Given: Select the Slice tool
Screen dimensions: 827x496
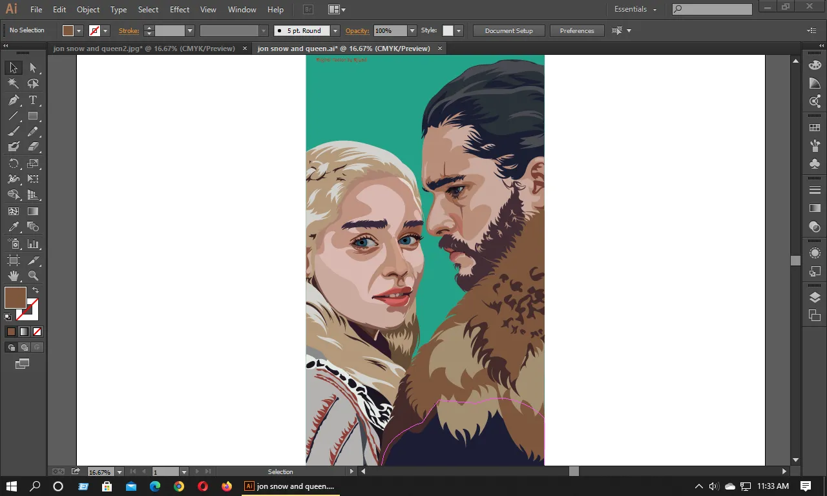Looking at the screenshot, I should tap(34, 260).
